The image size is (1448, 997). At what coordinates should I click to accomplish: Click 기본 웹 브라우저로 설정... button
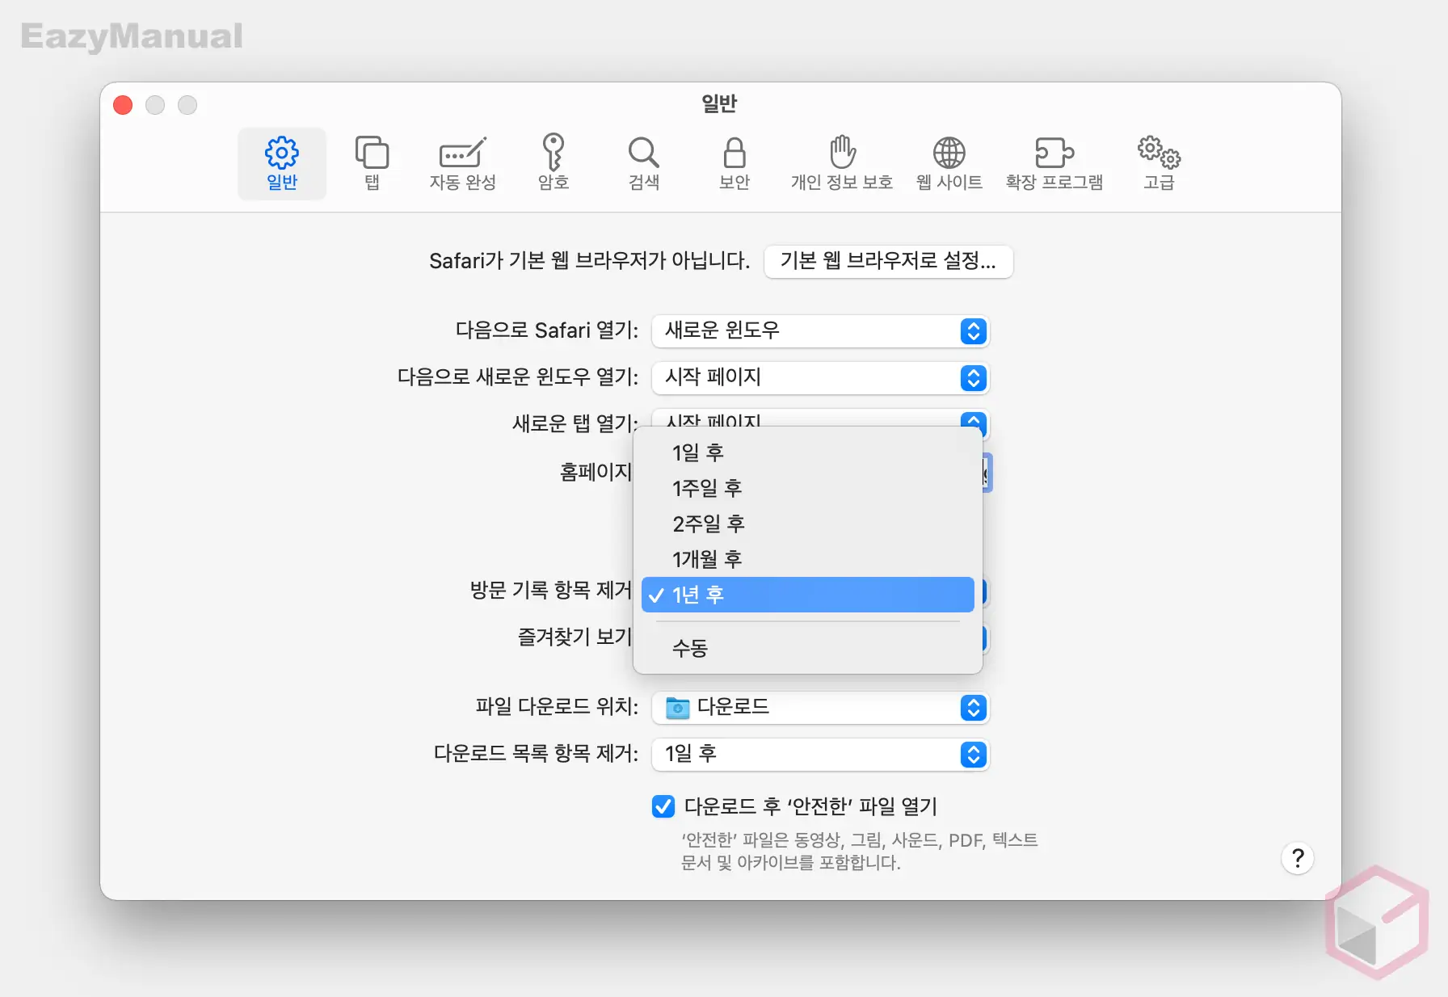click(x=888, y=261)
